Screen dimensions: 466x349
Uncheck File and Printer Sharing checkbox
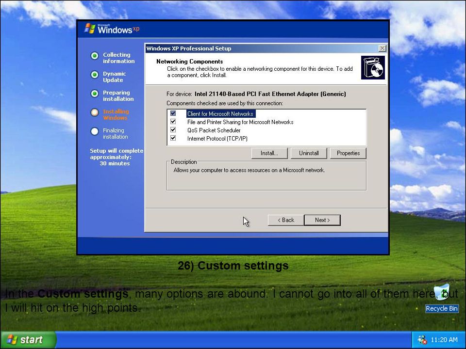coord(173,122)
